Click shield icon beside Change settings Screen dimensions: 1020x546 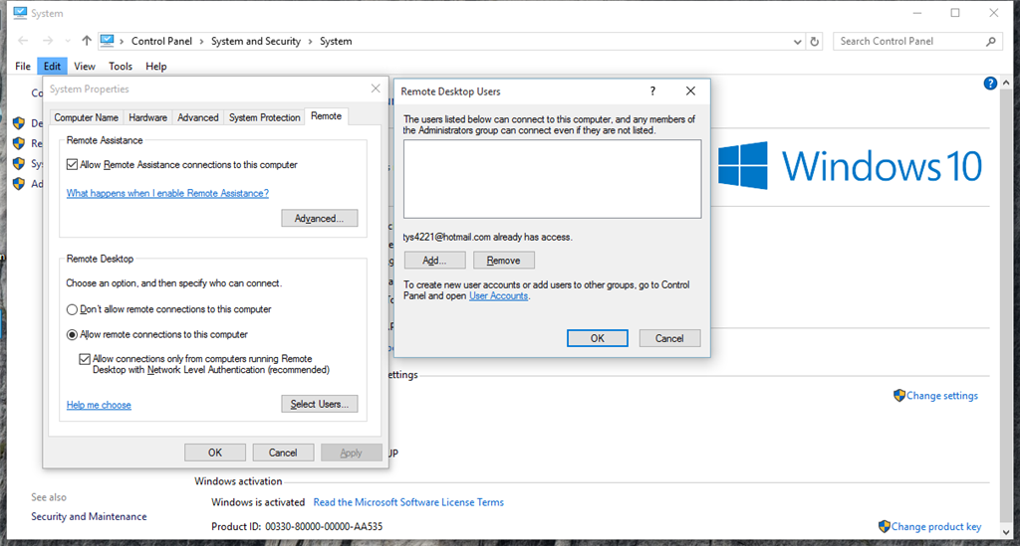[x=899, y=396]
